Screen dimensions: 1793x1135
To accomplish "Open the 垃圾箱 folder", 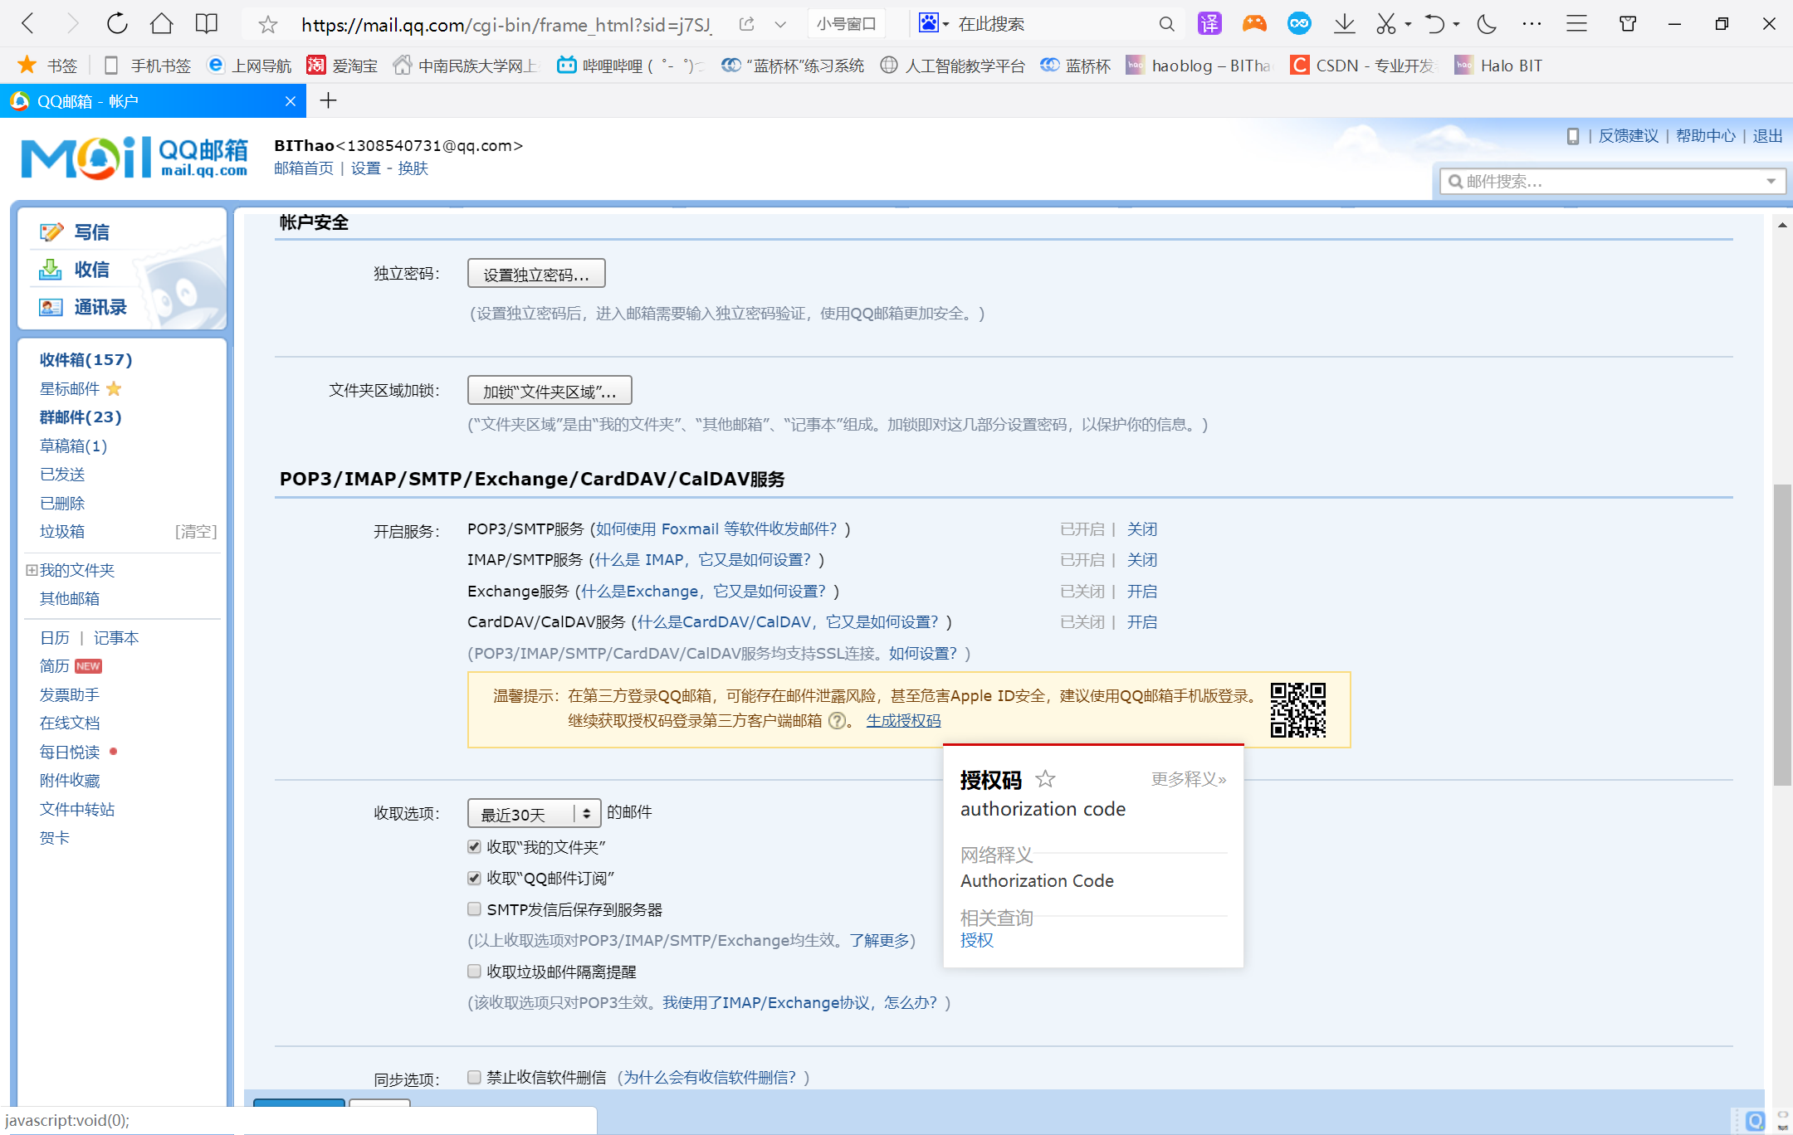I will click(62, 531).
